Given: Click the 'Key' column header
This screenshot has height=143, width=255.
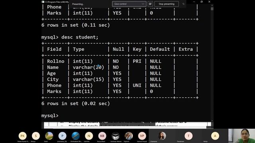Looking at the screenshot, I should 137,49.
